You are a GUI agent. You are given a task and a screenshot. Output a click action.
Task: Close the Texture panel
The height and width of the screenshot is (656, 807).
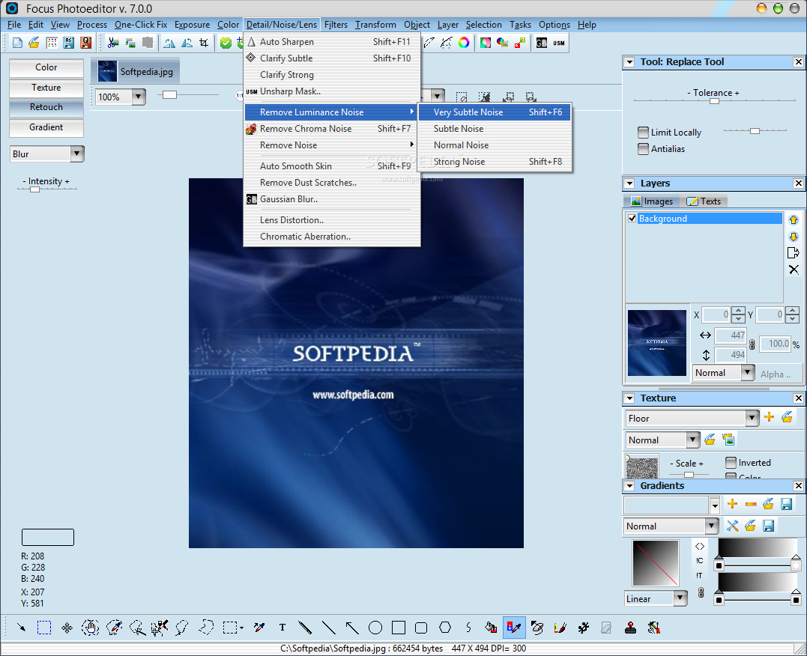798,398
